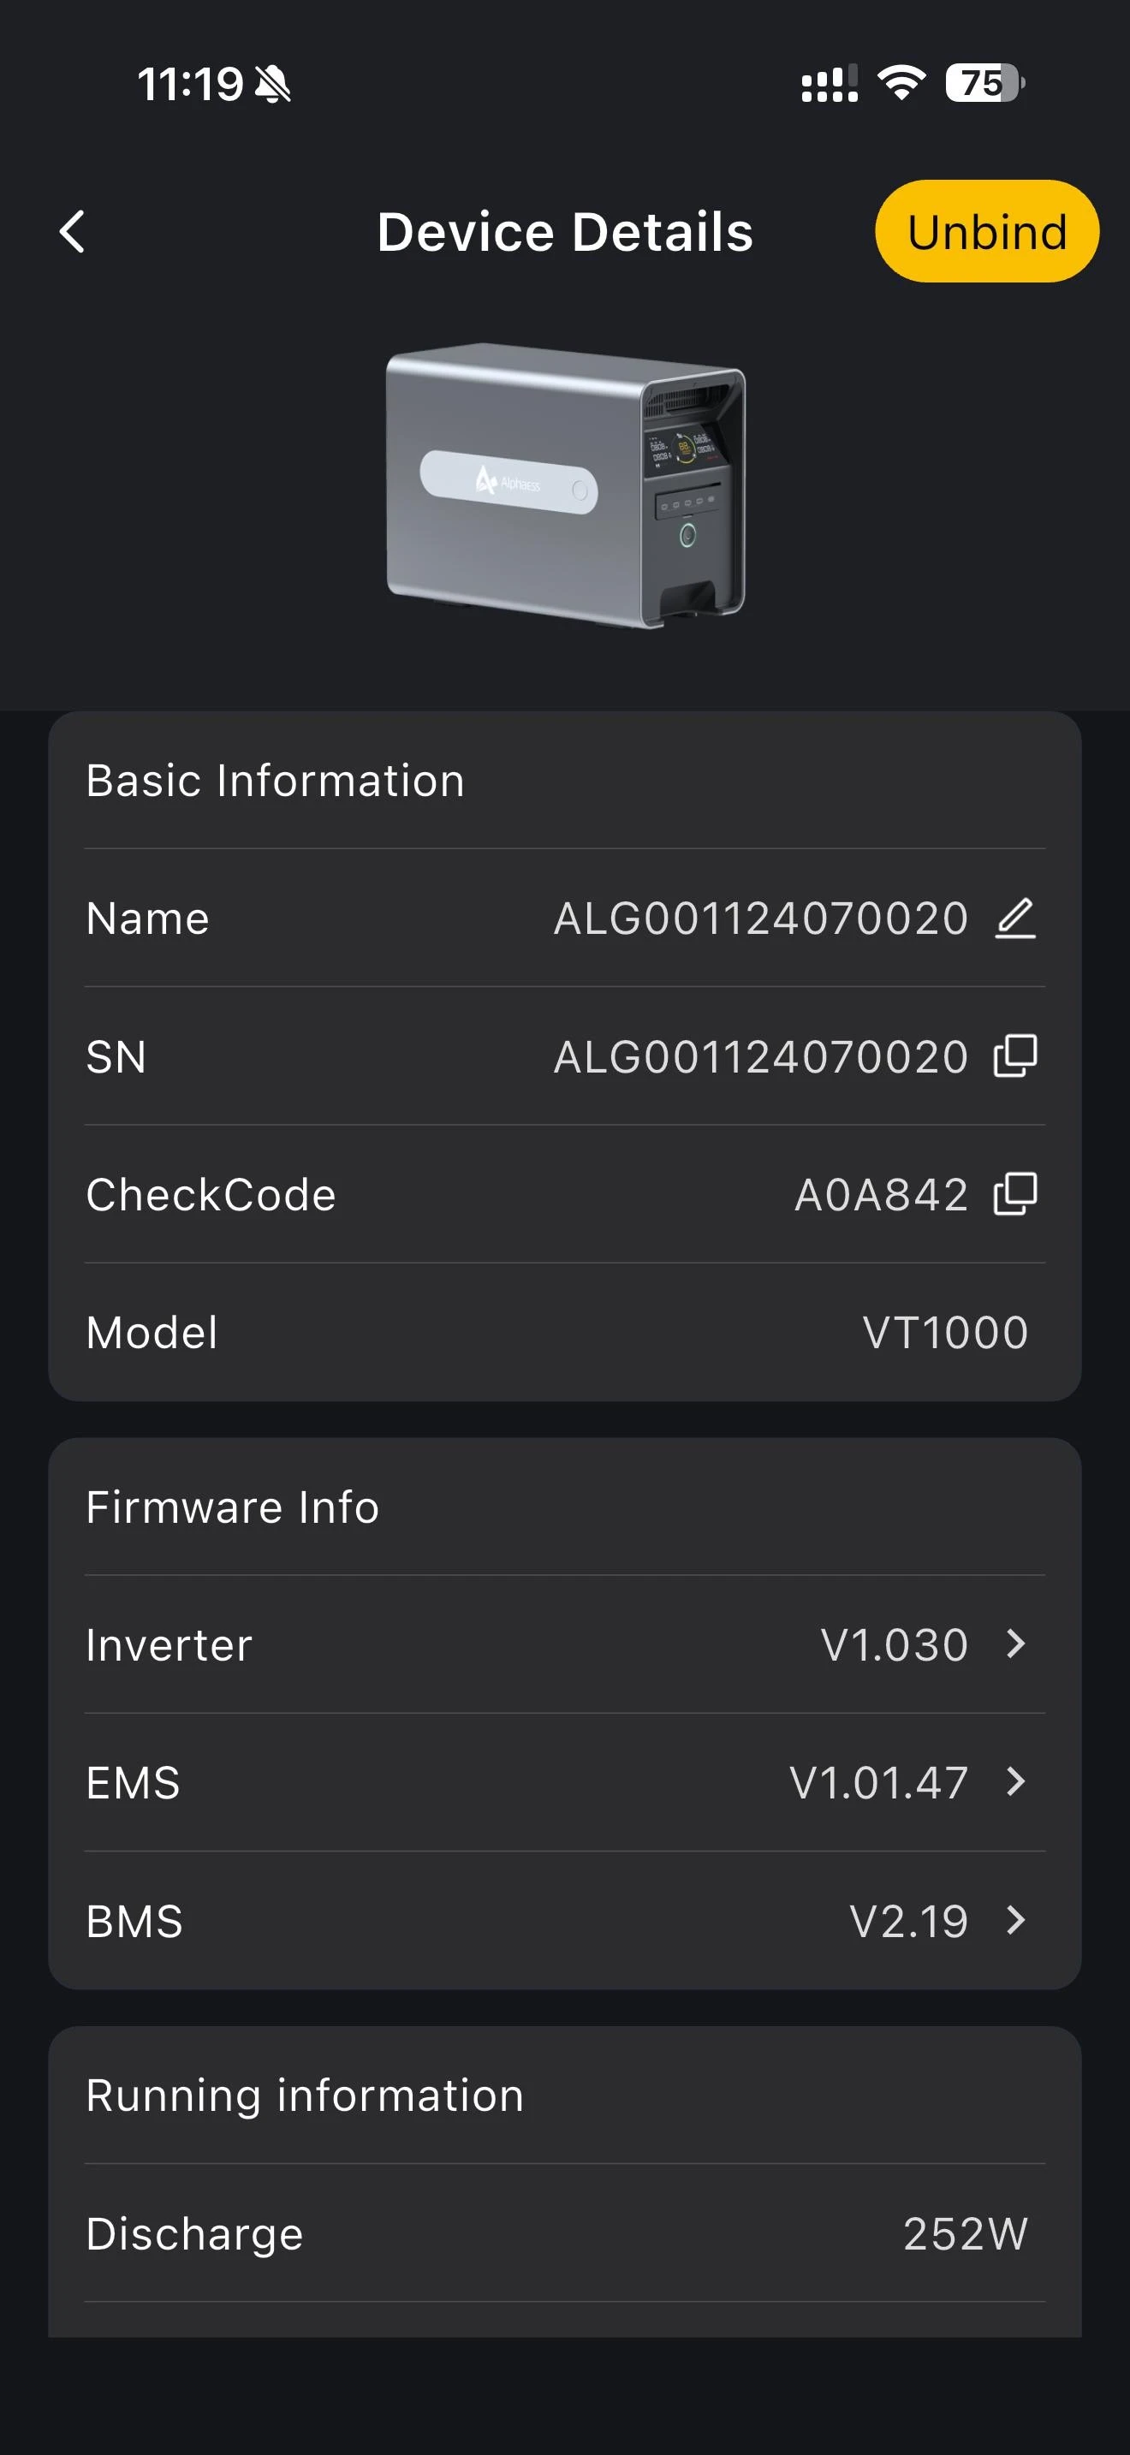
Task: Edit device name with pencil icon
Action: (x=1014, y=918)
